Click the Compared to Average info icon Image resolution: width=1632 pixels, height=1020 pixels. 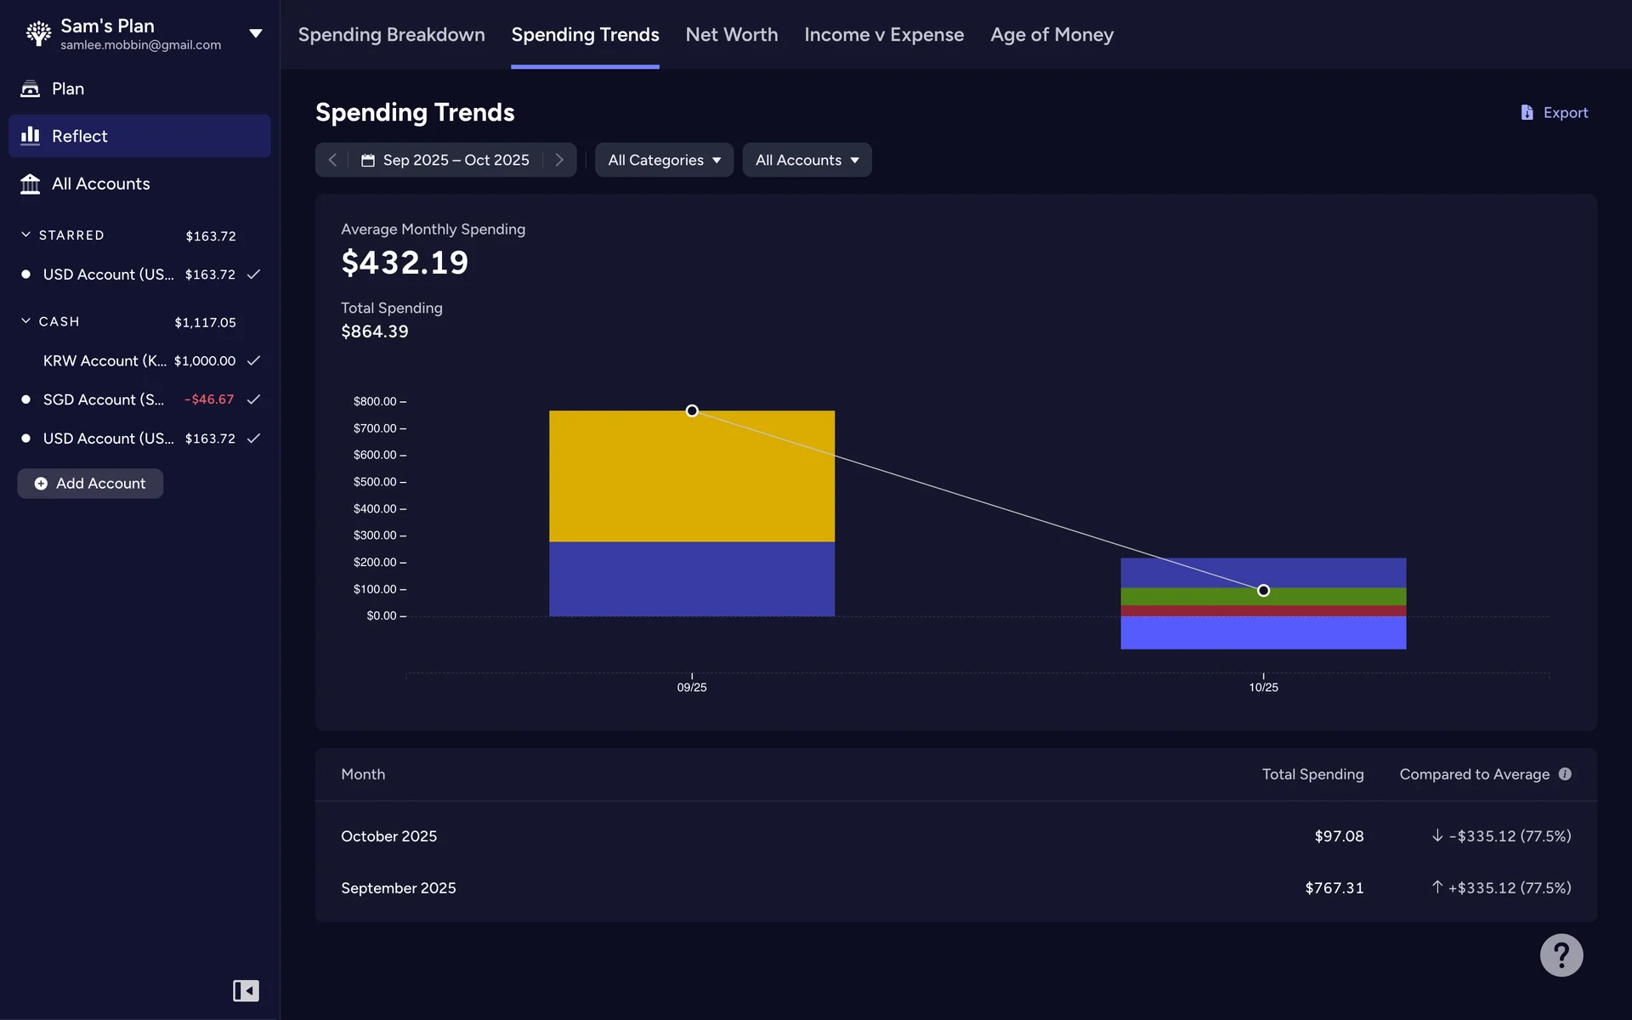[1565, 774]
